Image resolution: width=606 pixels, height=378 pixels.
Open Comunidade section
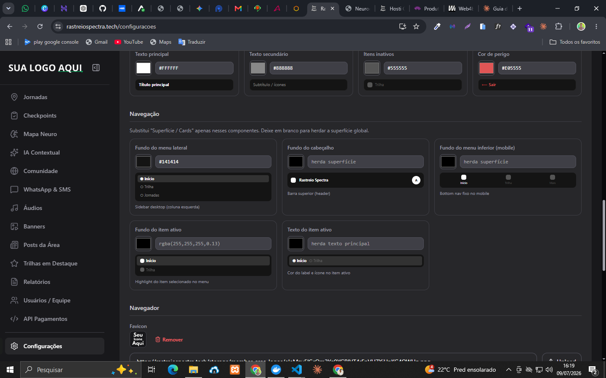[55, 171]
